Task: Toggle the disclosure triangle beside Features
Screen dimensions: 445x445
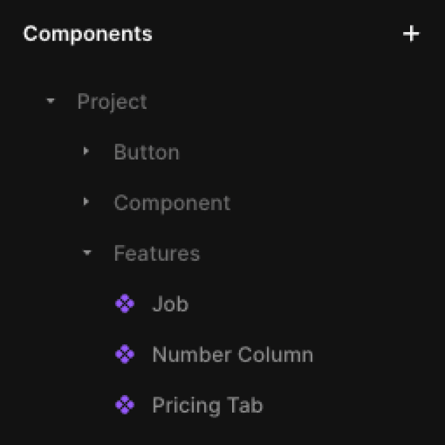Action: click(x=87, y=253)
